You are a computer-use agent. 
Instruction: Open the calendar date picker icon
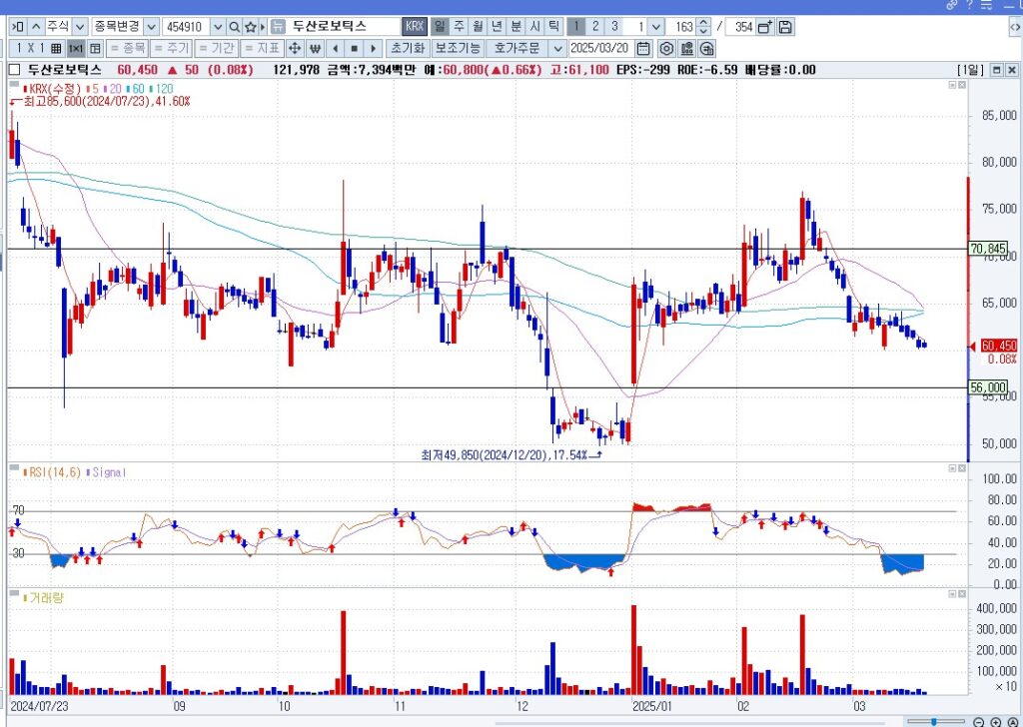(643, 48)
